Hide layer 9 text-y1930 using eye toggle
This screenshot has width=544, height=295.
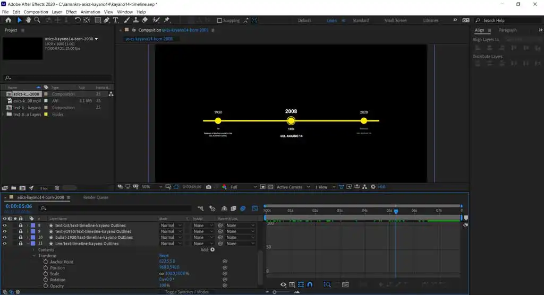[4, 231]
